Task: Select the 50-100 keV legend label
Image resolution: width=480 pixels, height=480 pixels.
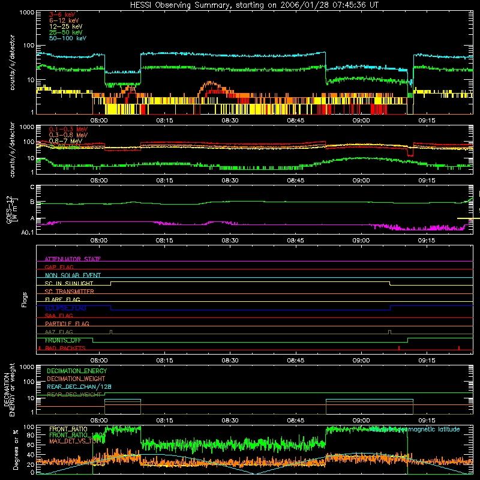Action: tap(67, 38)
